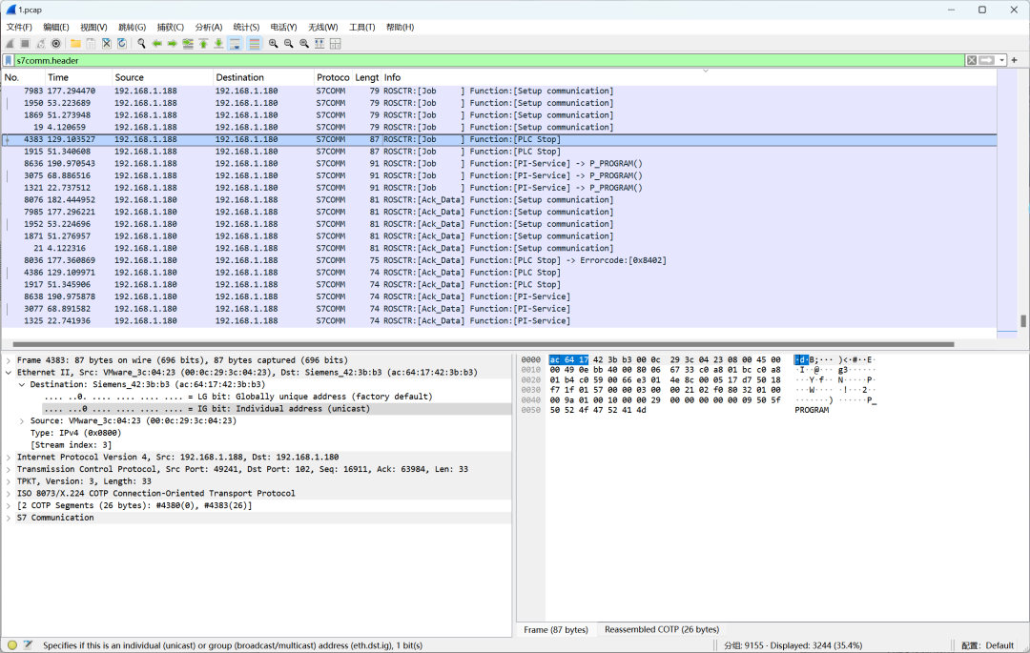Expand the S7 Communication node
Viewport: 1030px width, 653px height.
[8, 518]
